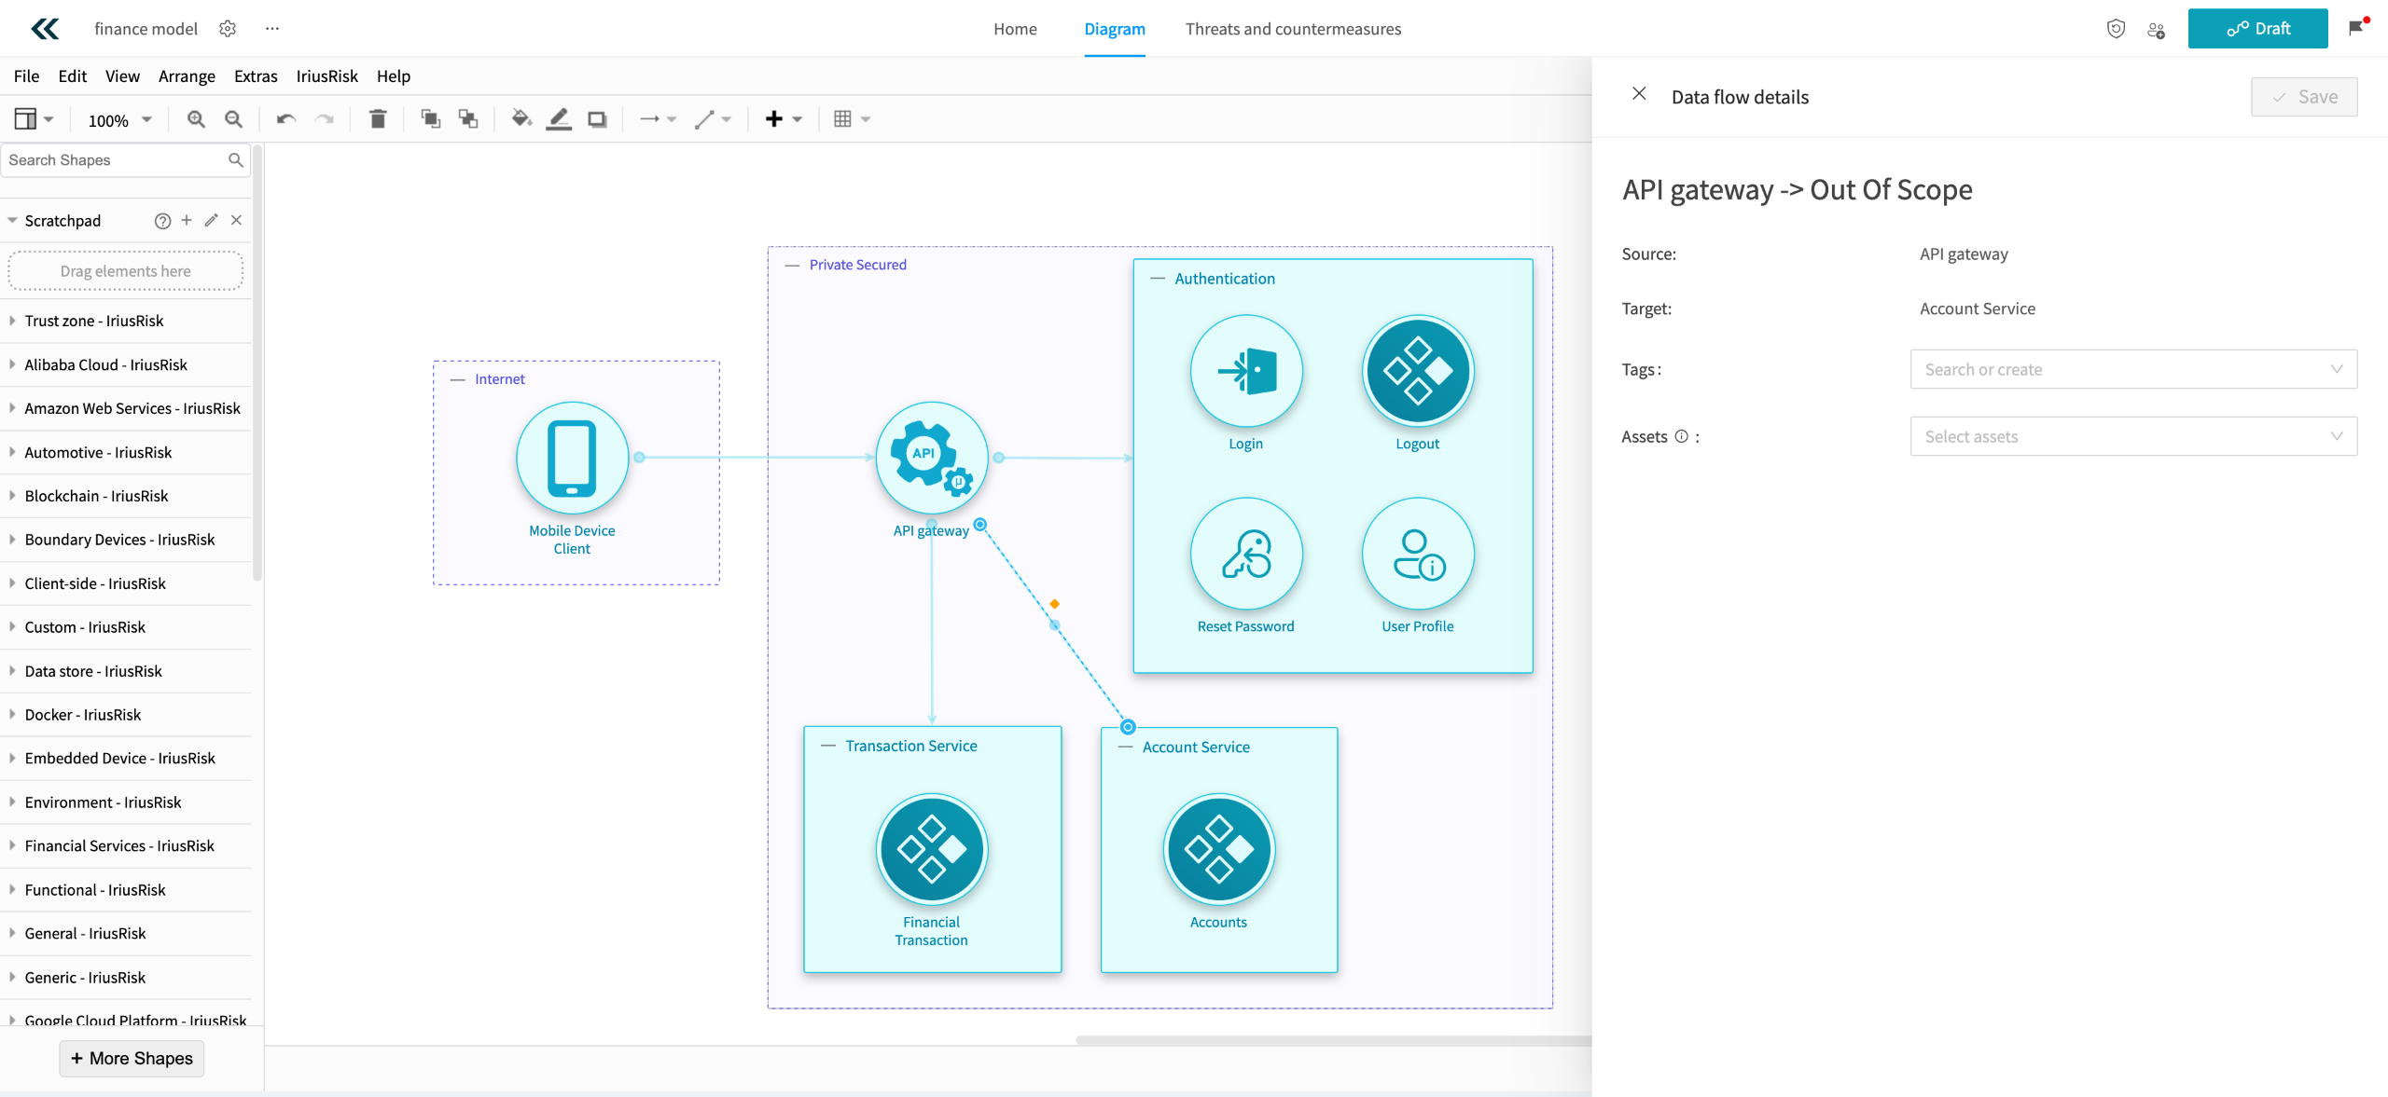Click the shadow toggle icon in toolbar
The image size is (2388, 1097).
tap(597, 119)
